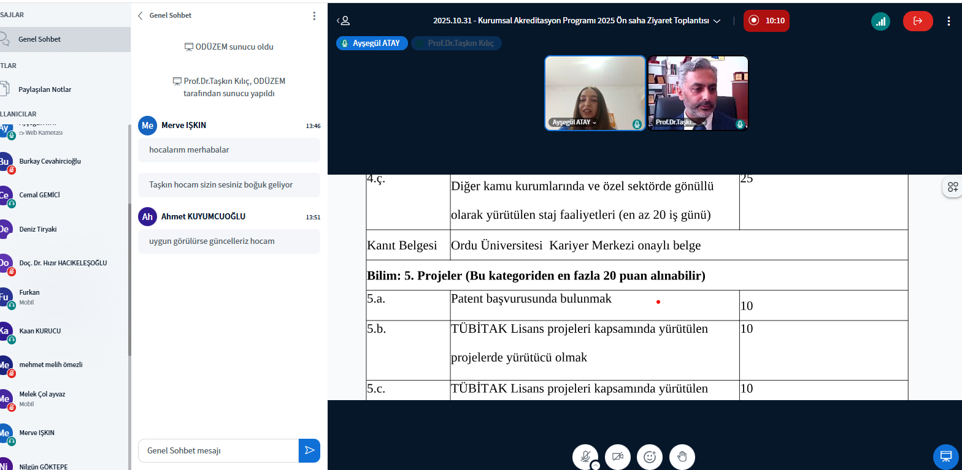
Task: Open the layout apps grid icon
Action: tap(952, 188)
